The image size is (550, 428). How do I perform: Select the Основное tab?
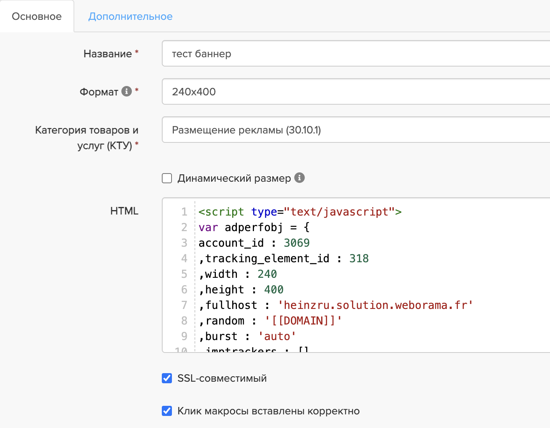37,16
